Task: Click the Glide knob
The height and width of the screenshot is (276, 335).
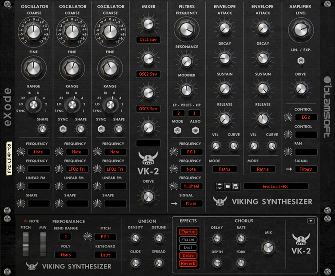Action: coord(135,263)
